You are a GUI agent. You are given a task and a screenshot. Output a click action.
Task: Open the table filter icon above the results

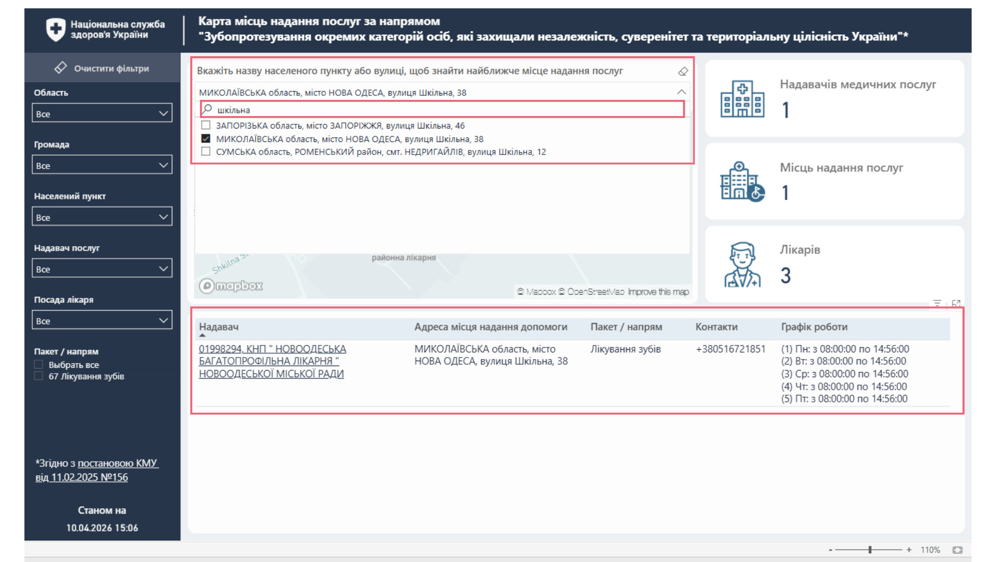click(x=937, y=303)
